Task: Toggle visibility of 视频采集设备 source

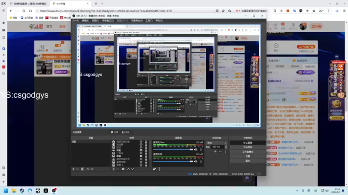Action: [x=141, y=142]
